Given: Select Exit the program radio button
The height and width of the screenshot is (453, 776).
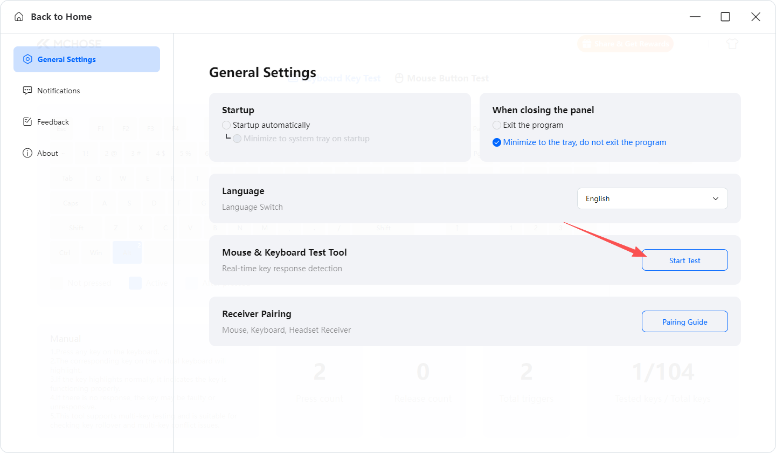Looking at the screenshot, I should (x=497, y=125).
